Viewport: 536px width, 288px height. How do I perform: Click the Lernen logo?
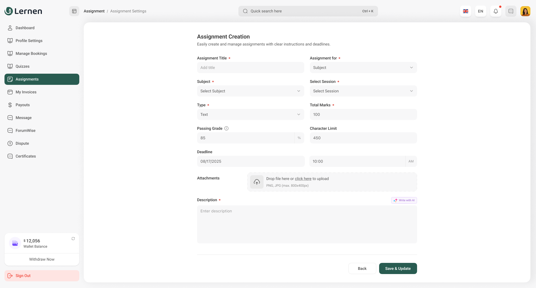point(23,11)
